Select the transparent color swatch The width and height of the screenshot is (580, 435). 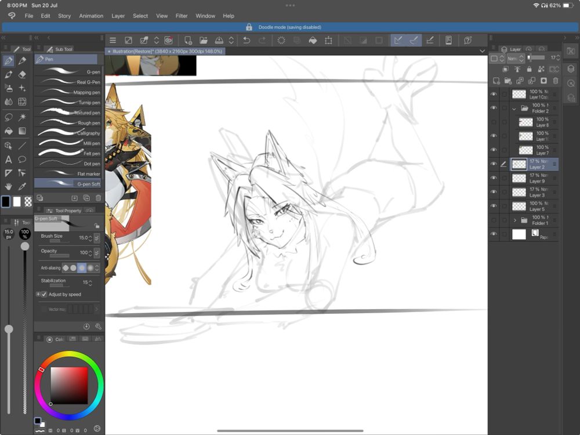(x=28, y=202)
